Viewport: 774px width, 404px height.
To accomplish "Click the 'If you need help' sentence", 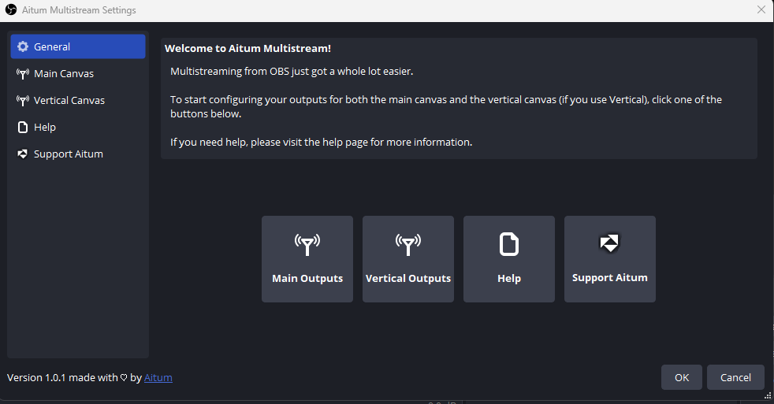I will tap(322, 142).
